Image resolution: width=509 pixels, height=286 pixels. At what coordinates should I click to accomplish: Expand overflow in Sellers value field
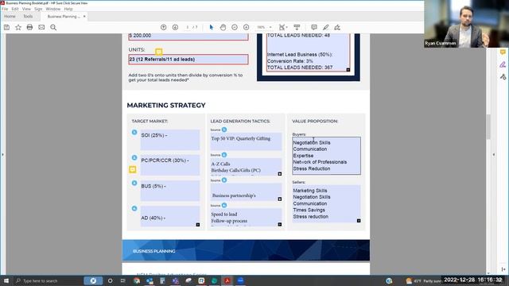click(359, 221)
